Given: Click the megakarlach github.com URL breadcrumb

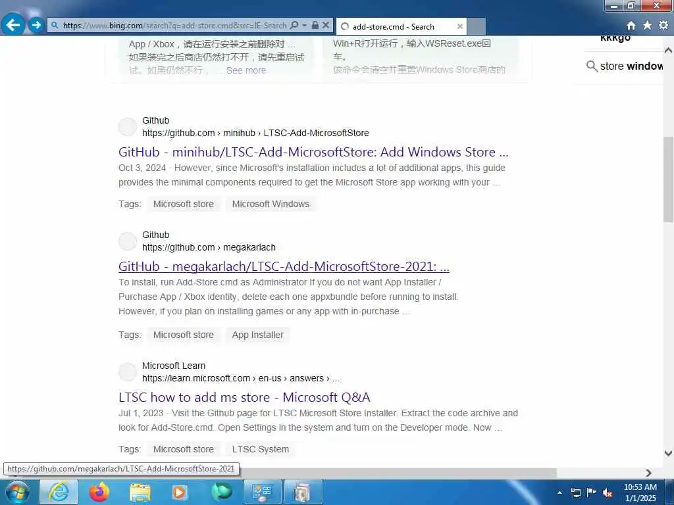Looking at the screenshot, I should coord(209,247).
